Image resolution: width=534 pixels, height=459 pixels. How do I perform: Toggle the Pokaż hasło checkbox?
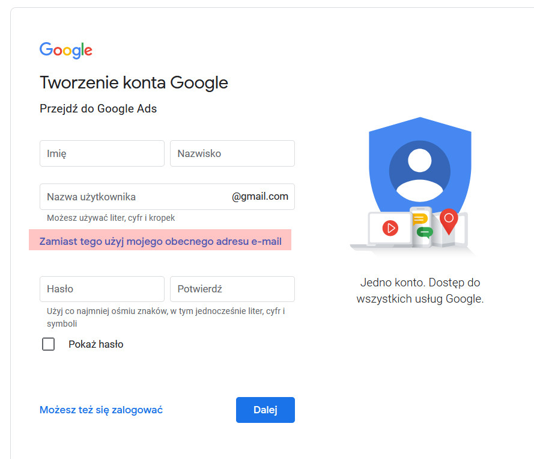point(49,344)
